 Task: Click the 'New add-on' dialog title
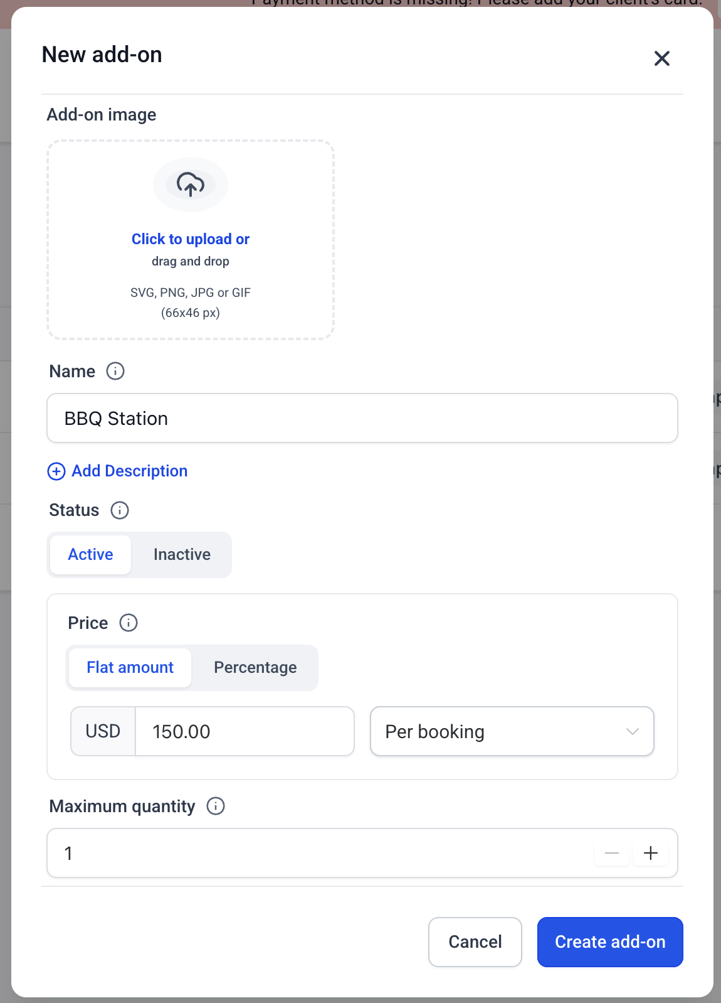click(x=102, y=55)
